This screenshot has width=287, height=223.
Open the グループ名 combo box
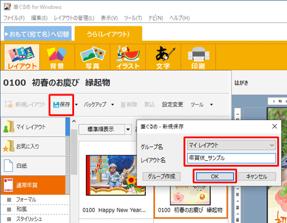tap(231, 145)
